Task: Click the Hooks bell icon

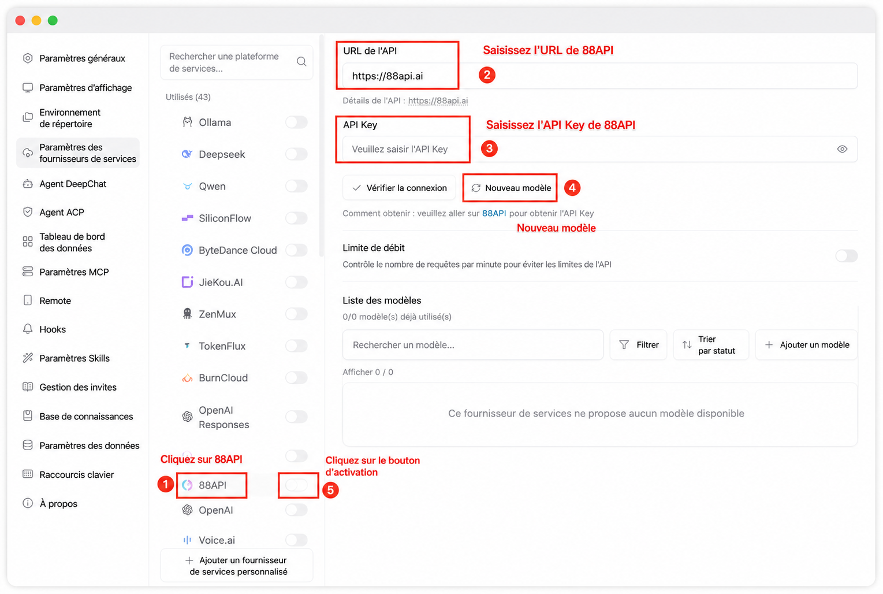Action: [28, 329]
